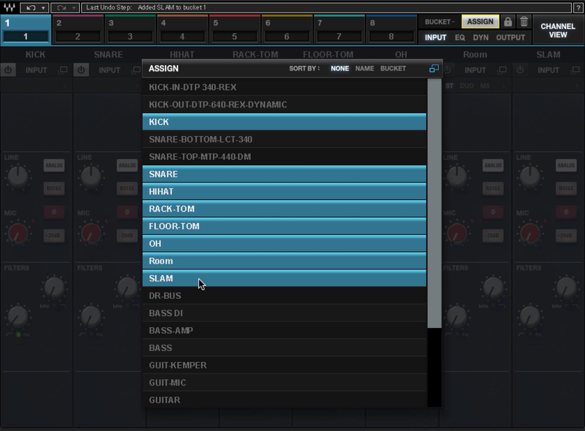Select bucket 4

point(182,30)
